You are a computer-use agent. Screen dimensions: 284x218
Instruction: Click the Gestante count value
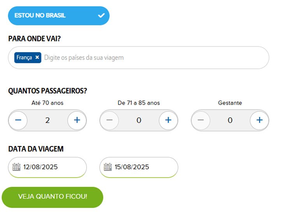coord(230,120)
